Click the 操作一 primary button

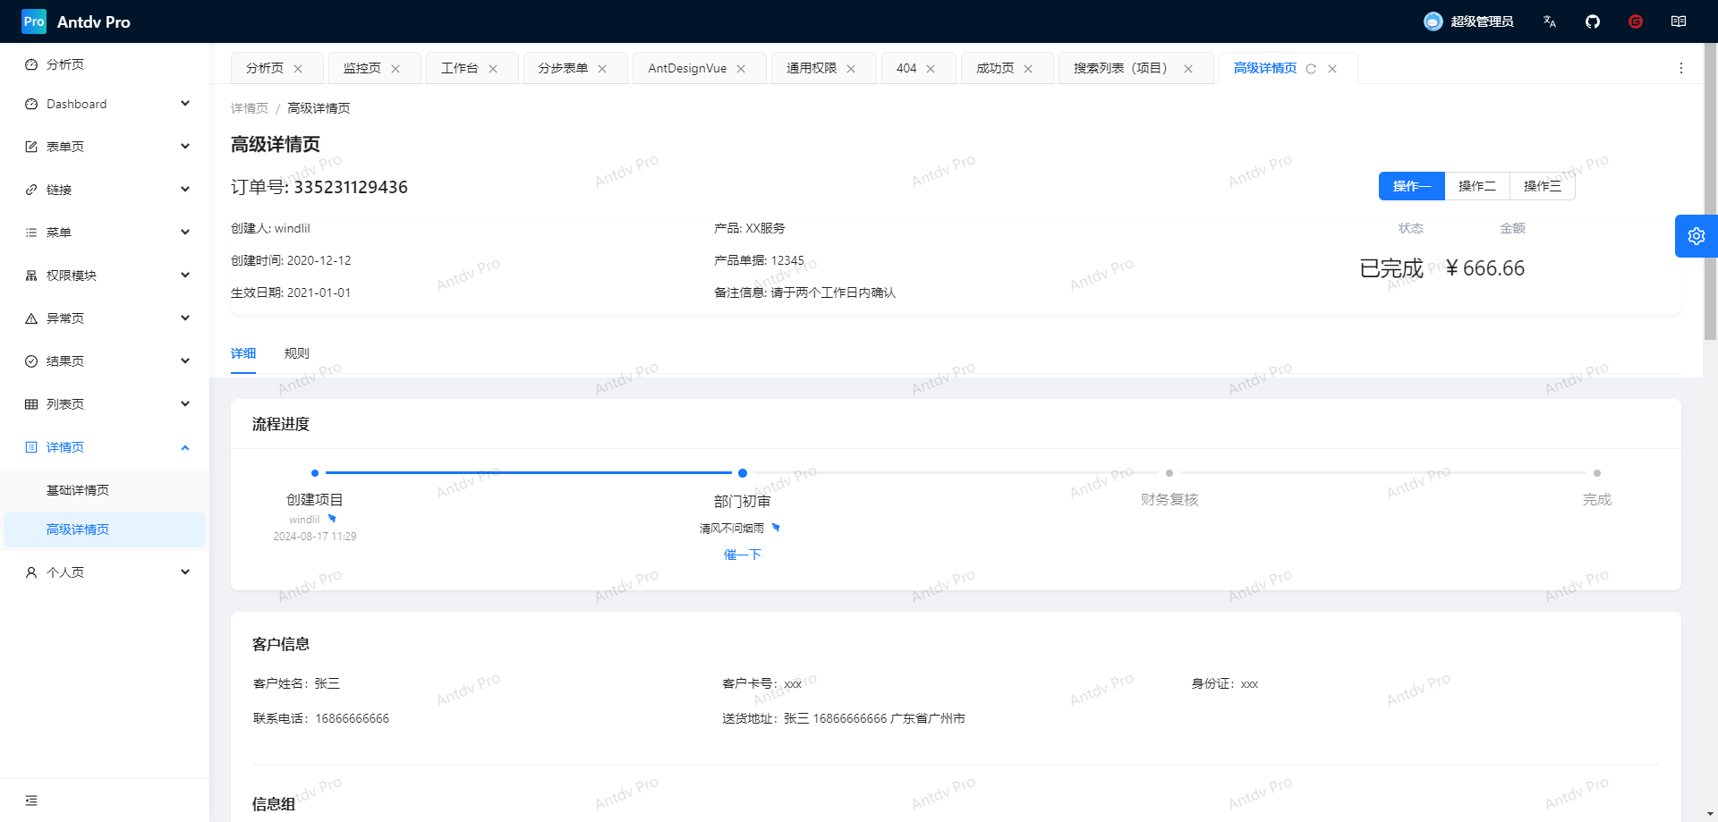[x=1411, y=186]
